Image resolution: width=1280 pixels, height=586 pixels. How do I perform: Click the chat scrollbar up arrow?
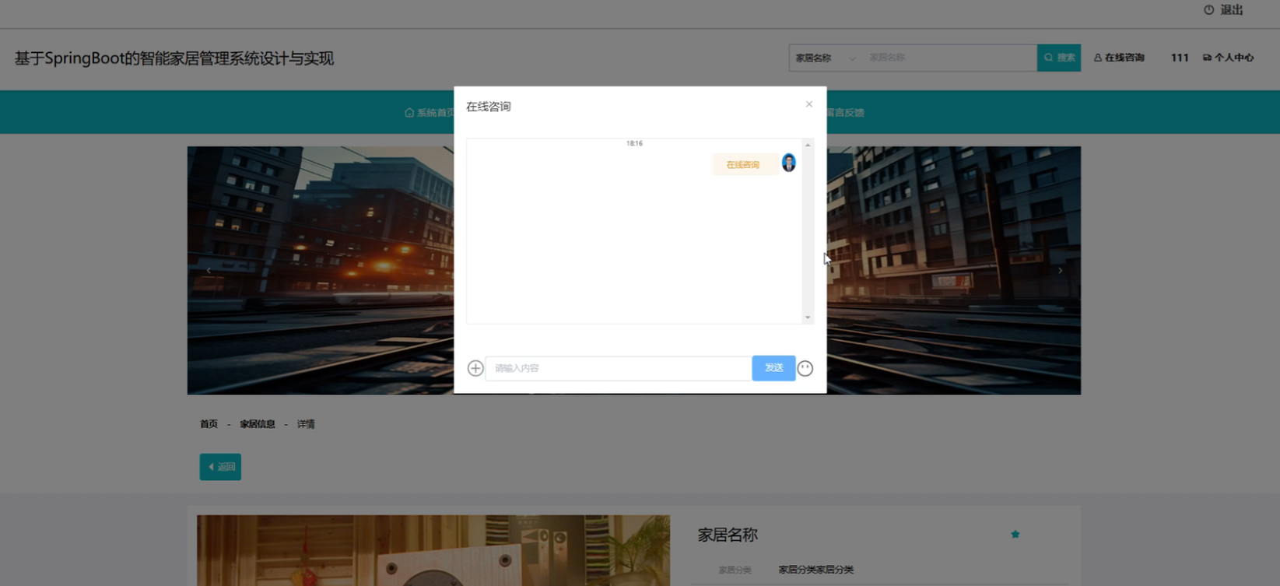pyautogui.click(x=808, y=146)
